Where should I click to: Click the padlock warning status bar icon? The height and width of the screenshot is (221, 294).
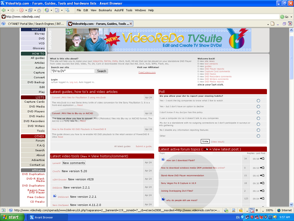[x=241, y=210]
